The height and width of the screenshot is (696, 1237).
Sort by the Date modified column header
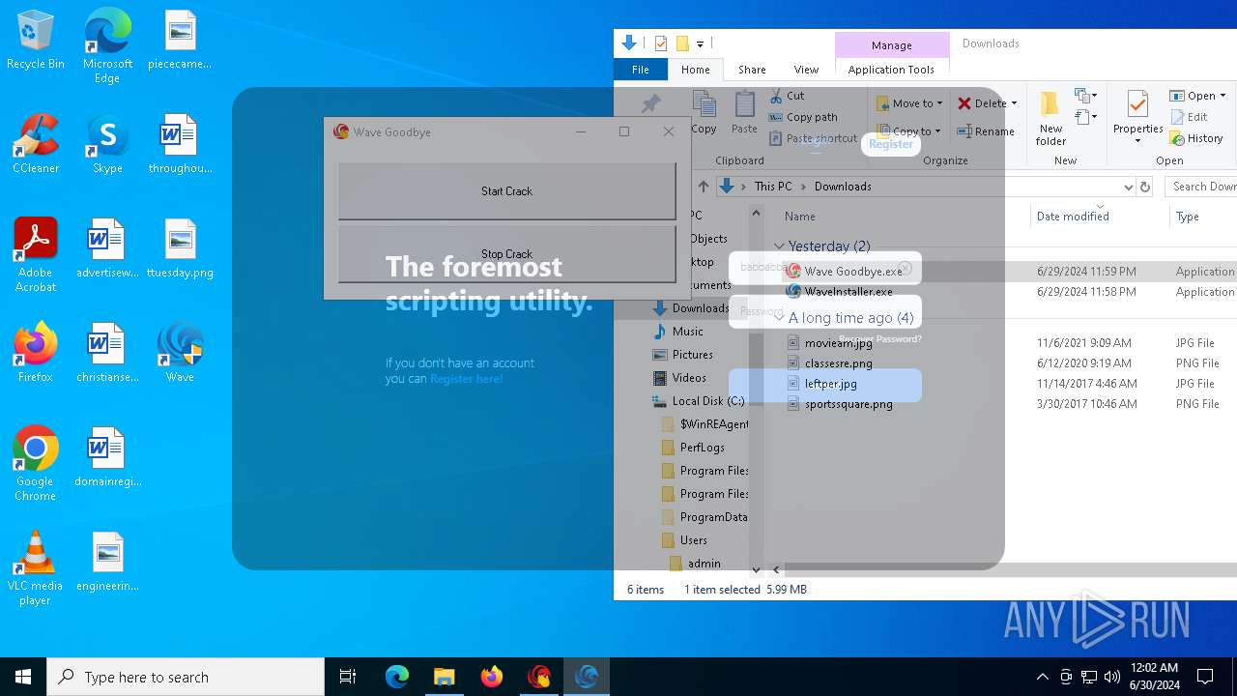point(1072,217)
